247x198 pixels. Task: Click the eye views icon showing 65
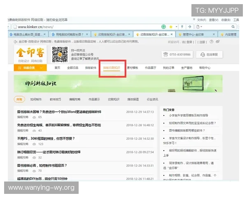coord(34,117)
